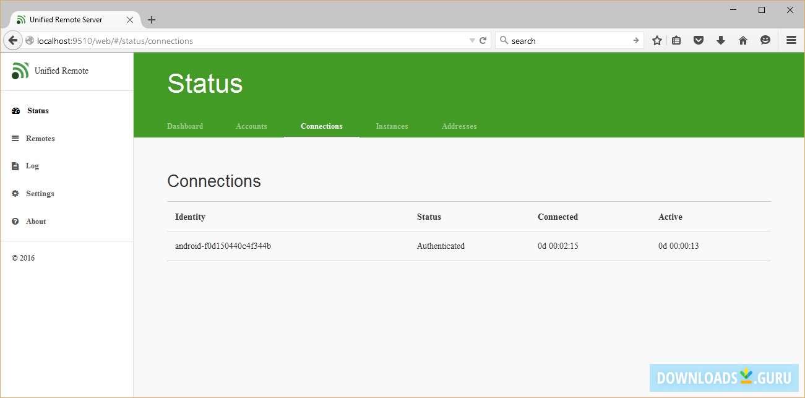Show bookmarks list icon in toolbar
The image size is (805, 398).
click(676, 40)
